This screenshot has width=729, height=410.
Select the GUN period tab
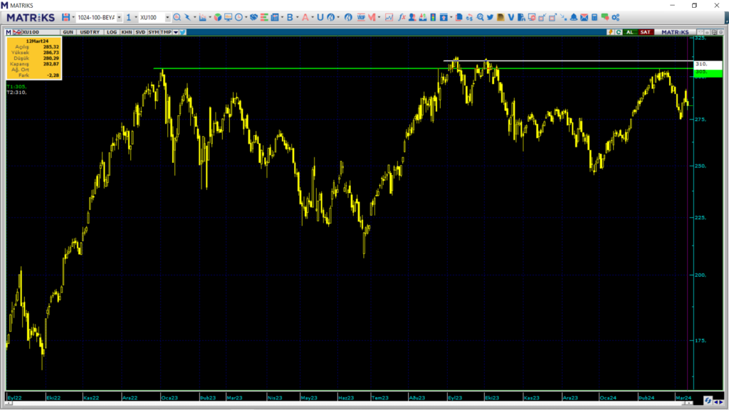tap(68, 32)
